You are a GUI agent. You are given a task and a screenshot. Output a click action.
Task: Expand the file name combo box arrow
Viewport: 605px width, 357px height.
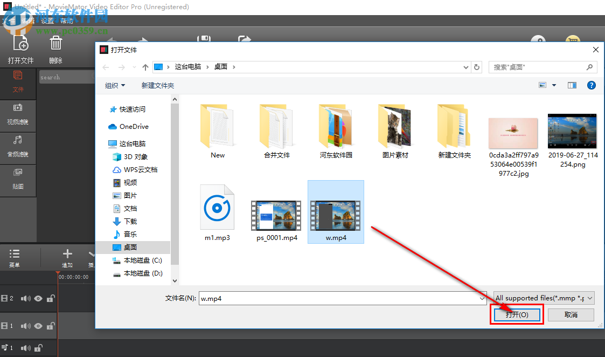[x=482, y=298]
